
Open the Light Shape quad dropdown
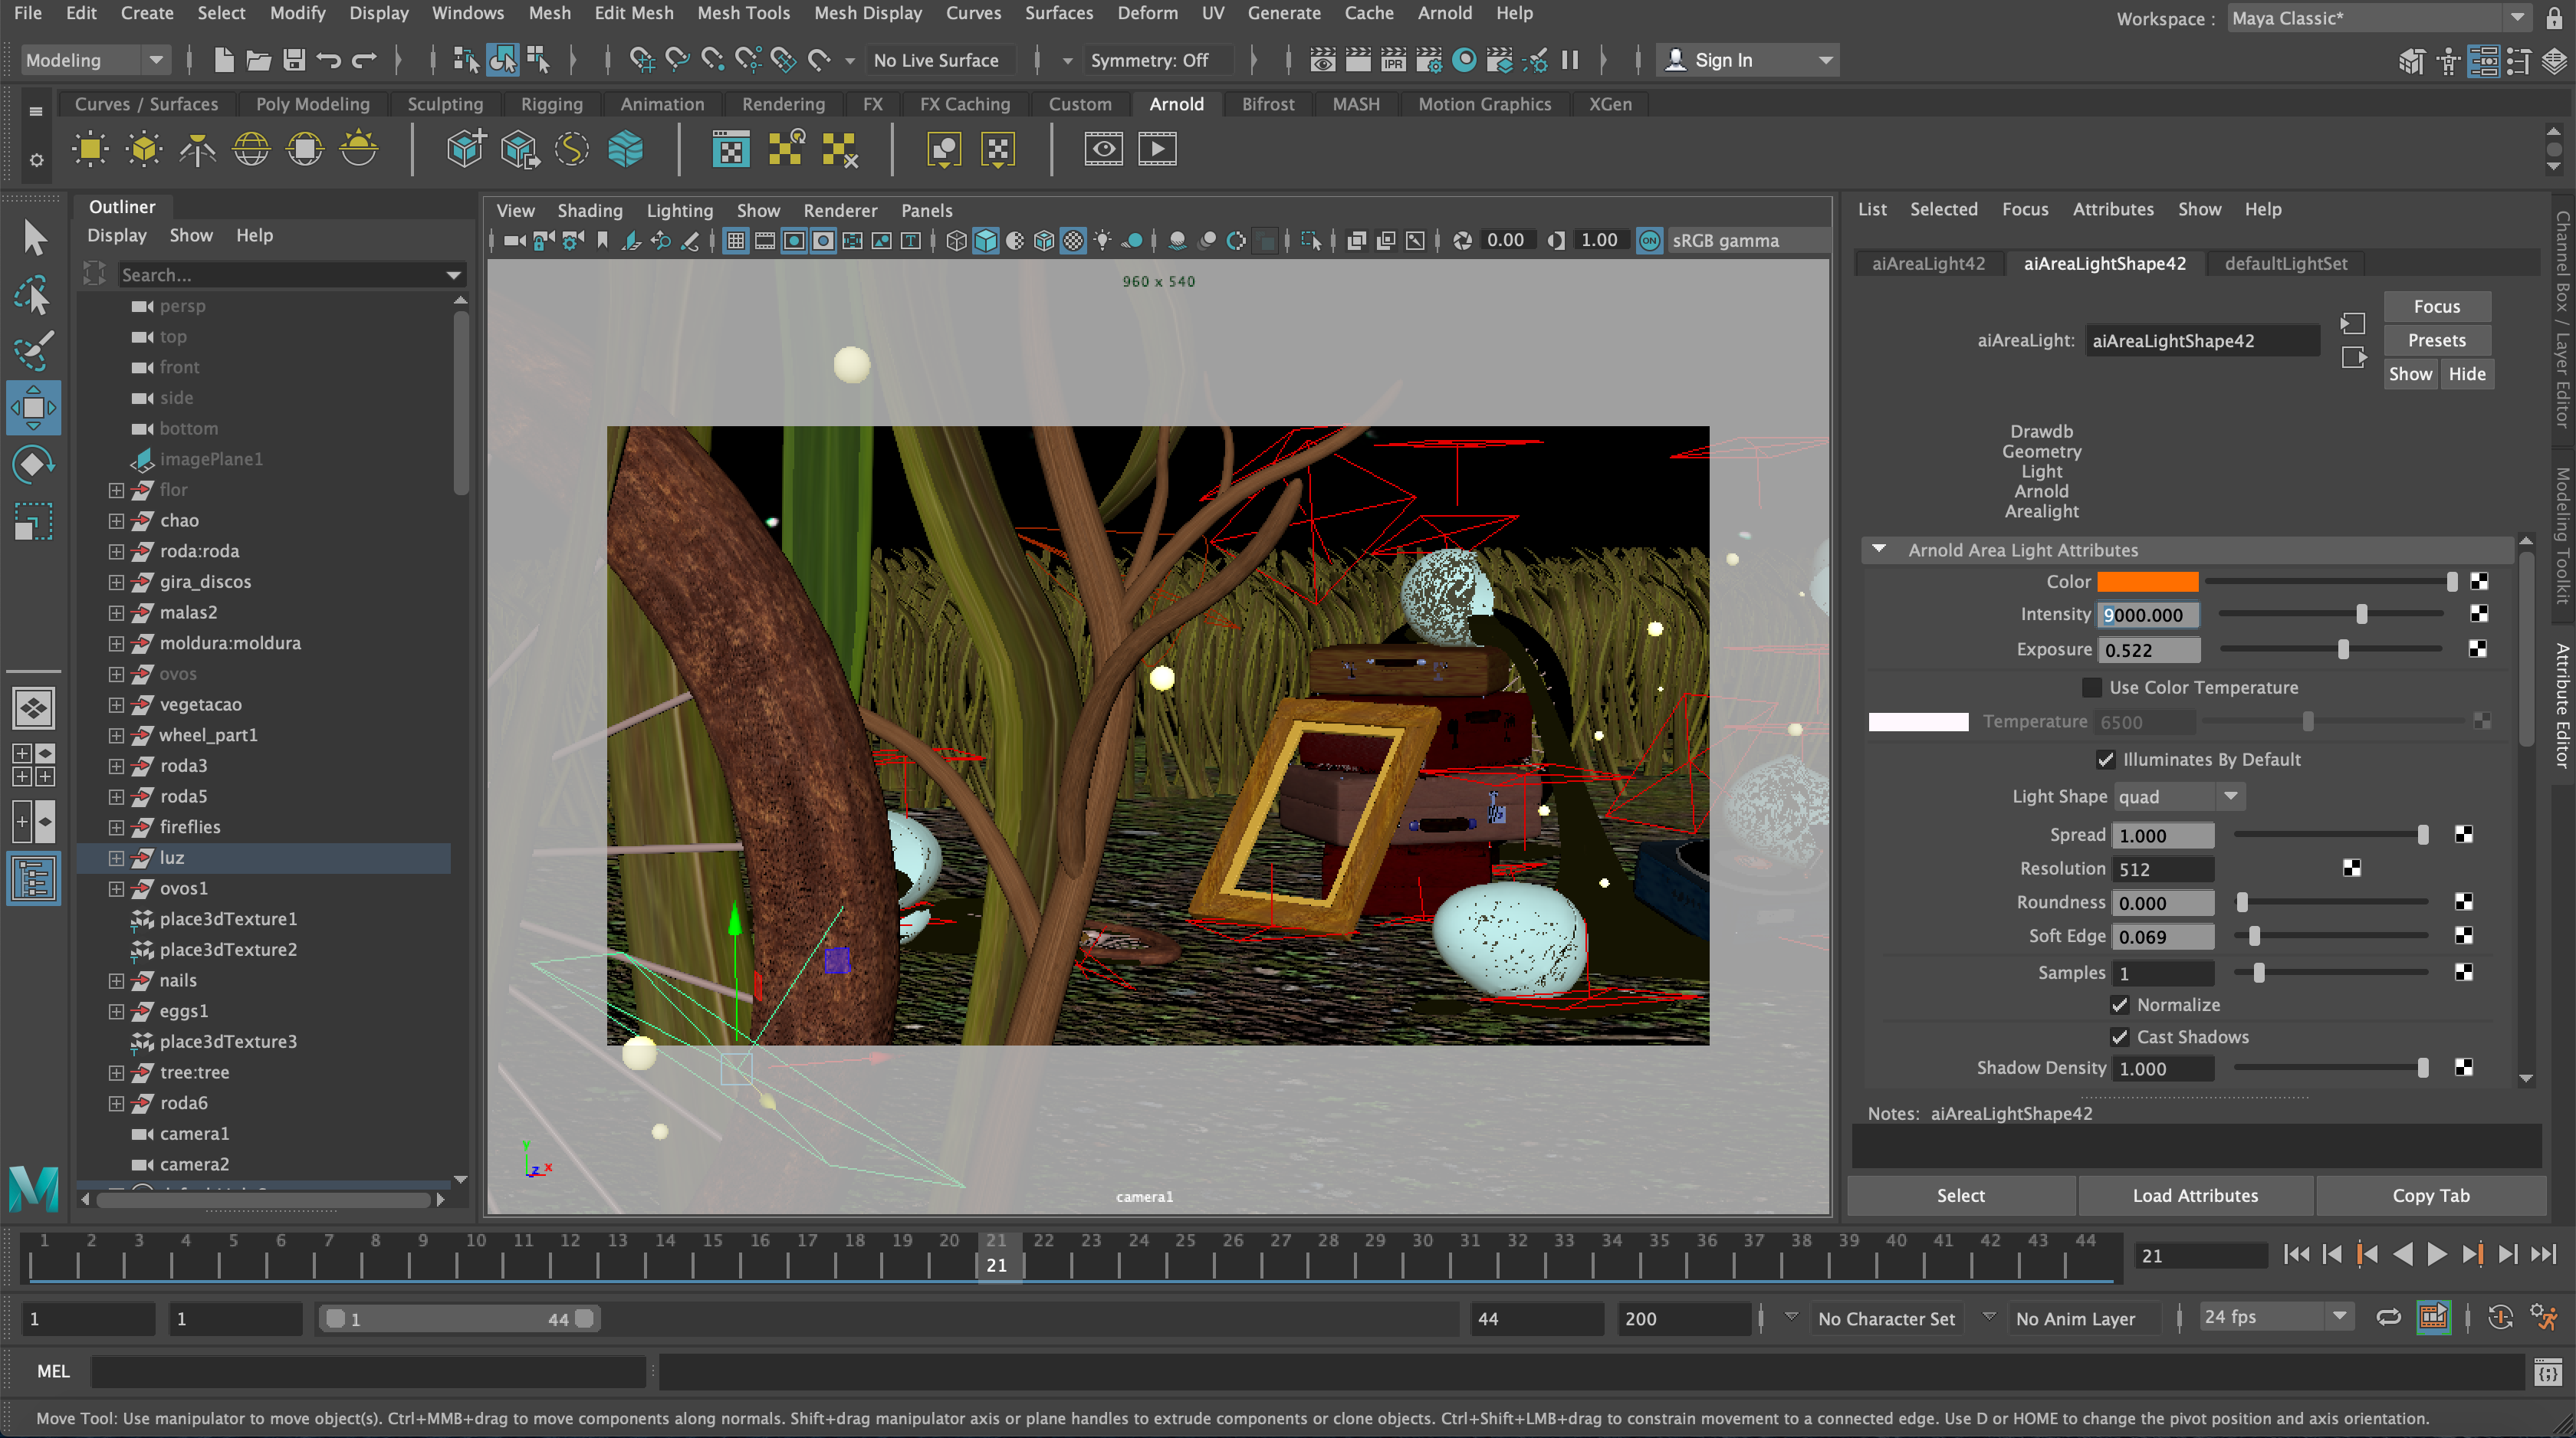click(2178, 797)
